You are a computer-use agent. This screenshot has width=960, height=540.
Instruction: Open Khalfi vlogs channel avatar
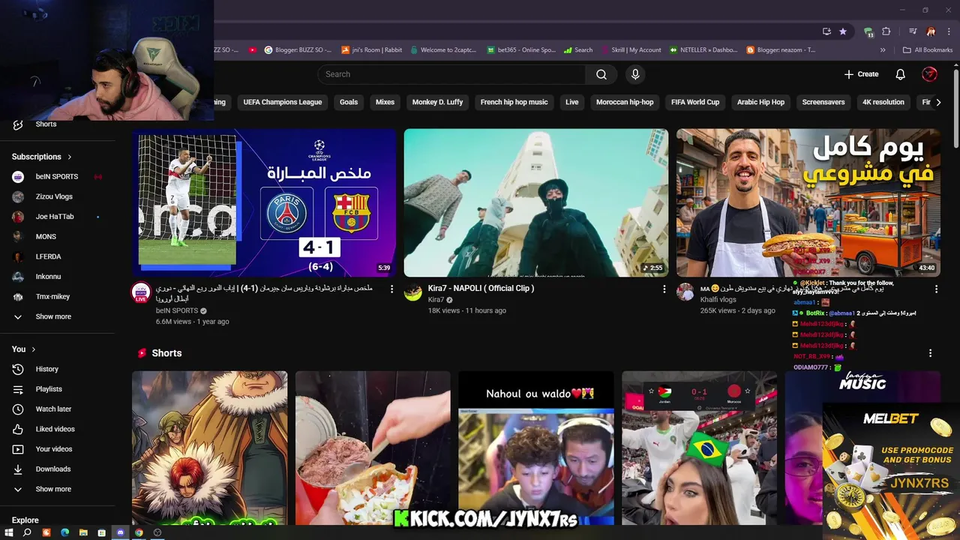pyautogui.click(x=685, y=292)
